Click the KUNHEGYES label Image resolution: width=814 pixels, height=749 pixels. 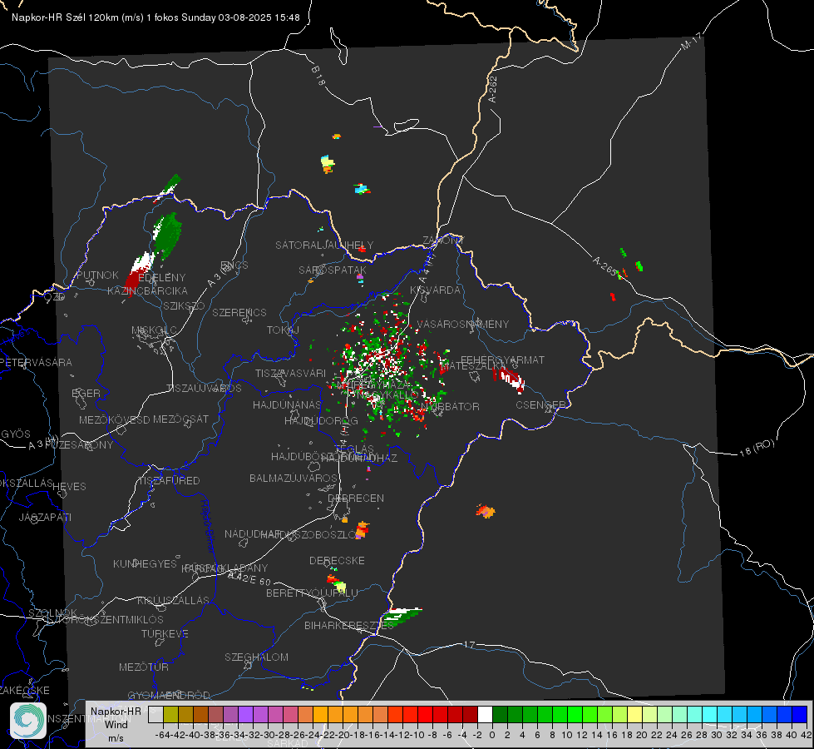coord(145,564)
